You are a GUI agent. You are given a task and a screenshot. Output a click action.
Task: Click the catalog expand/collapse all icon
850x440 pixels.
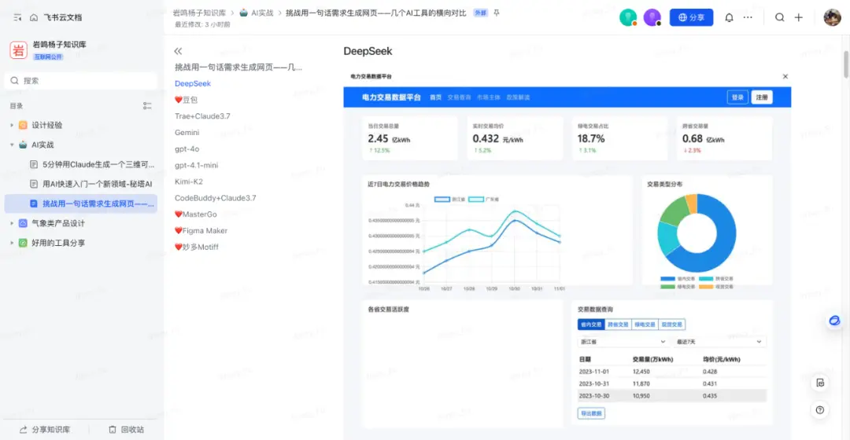pos(147,105)
